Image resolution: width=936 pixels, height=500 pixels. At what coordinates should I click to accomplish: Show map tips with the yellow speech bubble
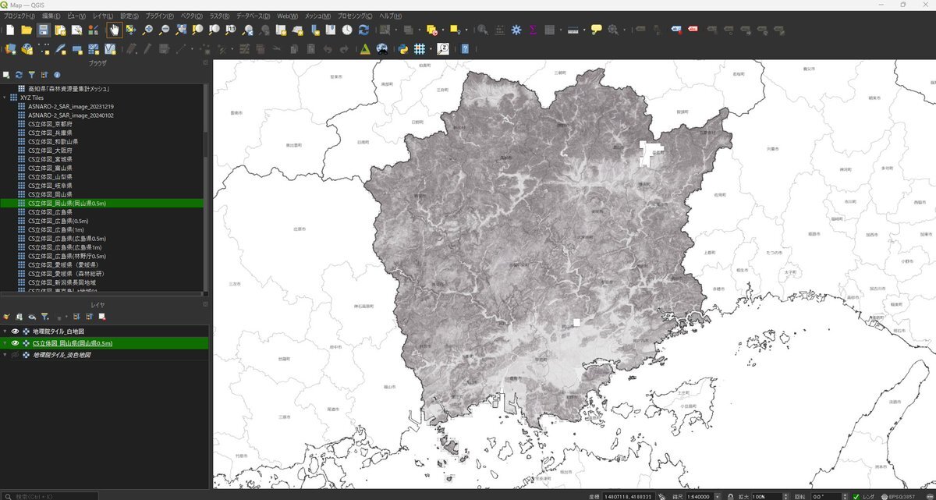tap(596, 30)
